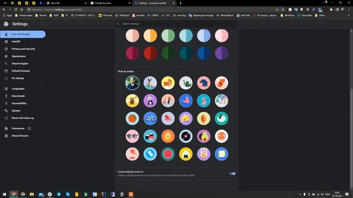Viewport: 353px width, 198px height.
Task: Open Reset and clean up settings
Action: [23, 118]
